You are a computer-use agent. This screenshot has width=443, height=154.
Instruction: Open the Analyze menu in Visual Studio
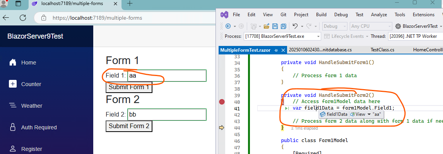pyautogui.click(x=379, y=15)
